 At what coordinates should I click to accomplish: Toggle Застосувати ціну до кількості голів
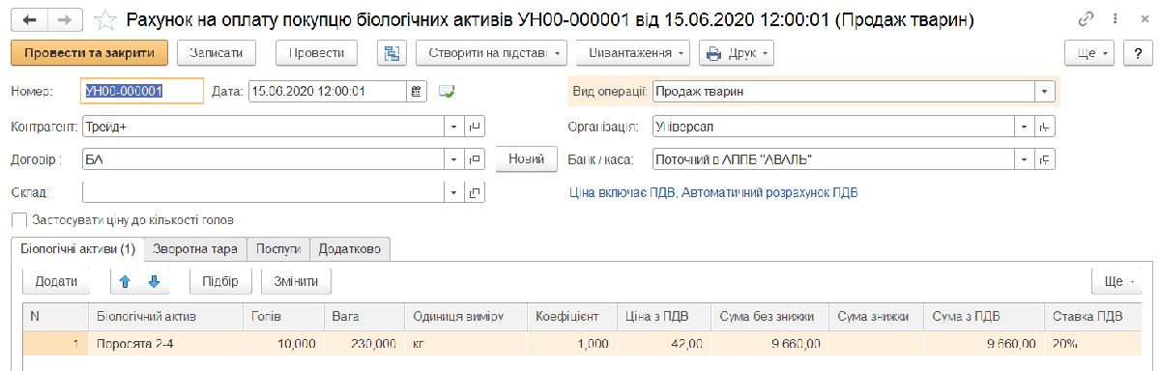[18, 219]
